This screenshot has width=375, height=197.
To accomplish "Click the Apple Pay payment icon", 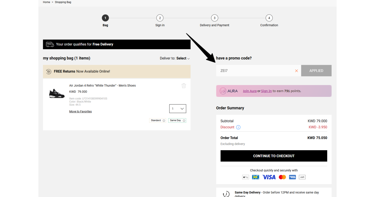I will 246,177.
